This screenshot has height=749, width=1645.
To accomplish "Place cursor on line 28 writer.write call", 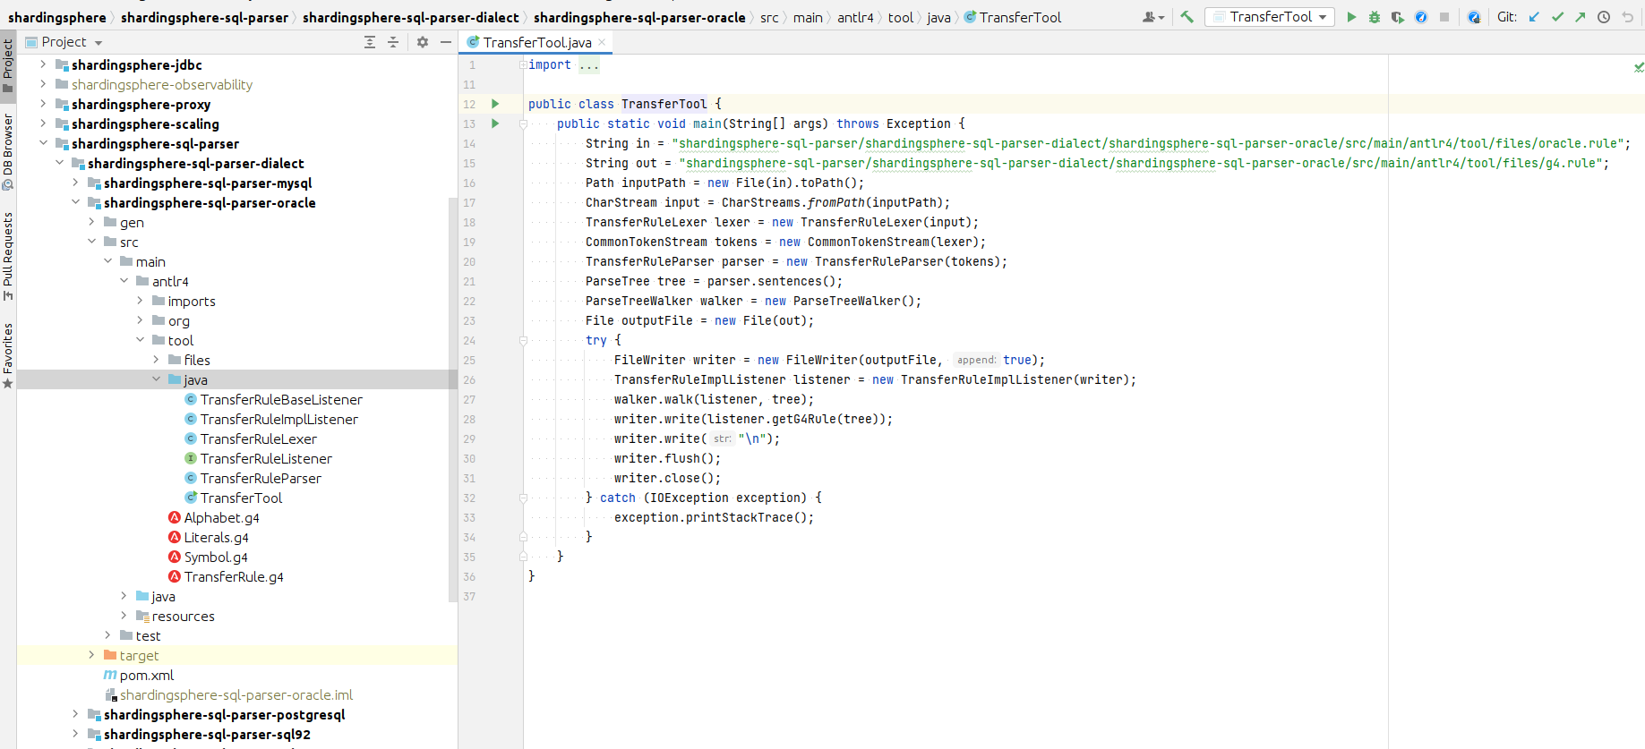I will [x=753, y=419].
